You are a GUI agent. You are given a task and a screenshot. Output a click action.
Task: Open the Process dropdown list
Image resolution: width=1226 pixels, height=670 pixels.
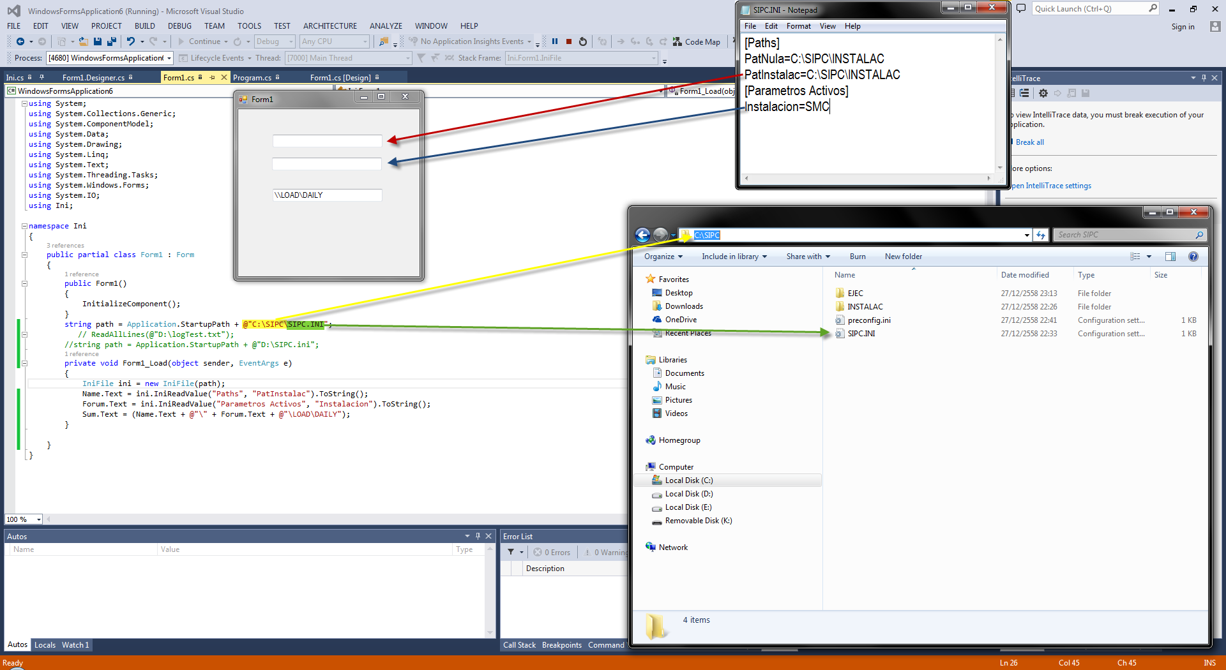point(169,58)
